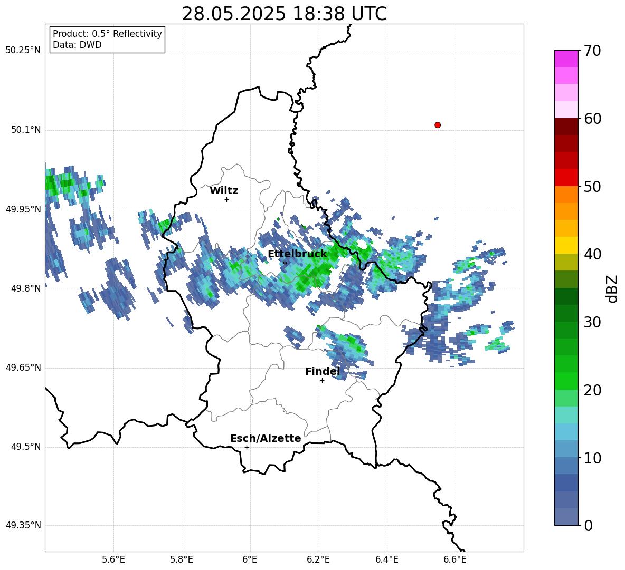The width and height of the screenshot is (625, 570).
Task: Click the 'Data: DWD' text
Action: pos(77,45)
